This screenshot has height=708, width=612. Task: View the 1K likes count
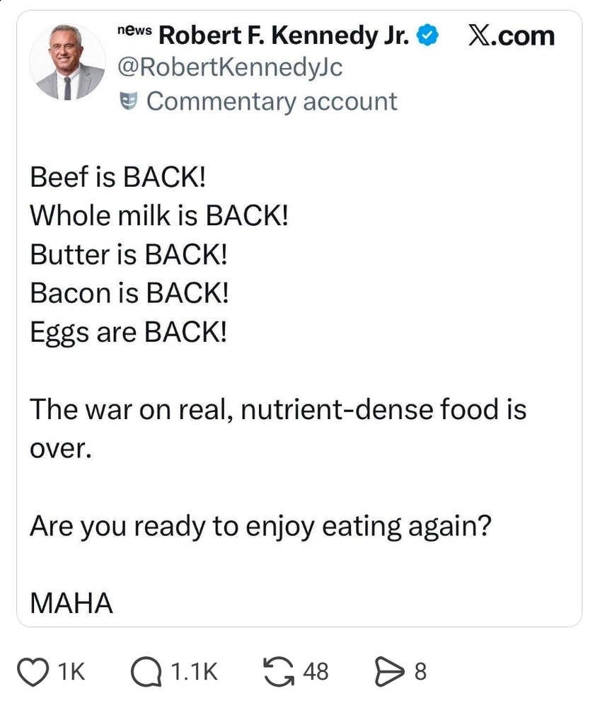tap(71, 671)
